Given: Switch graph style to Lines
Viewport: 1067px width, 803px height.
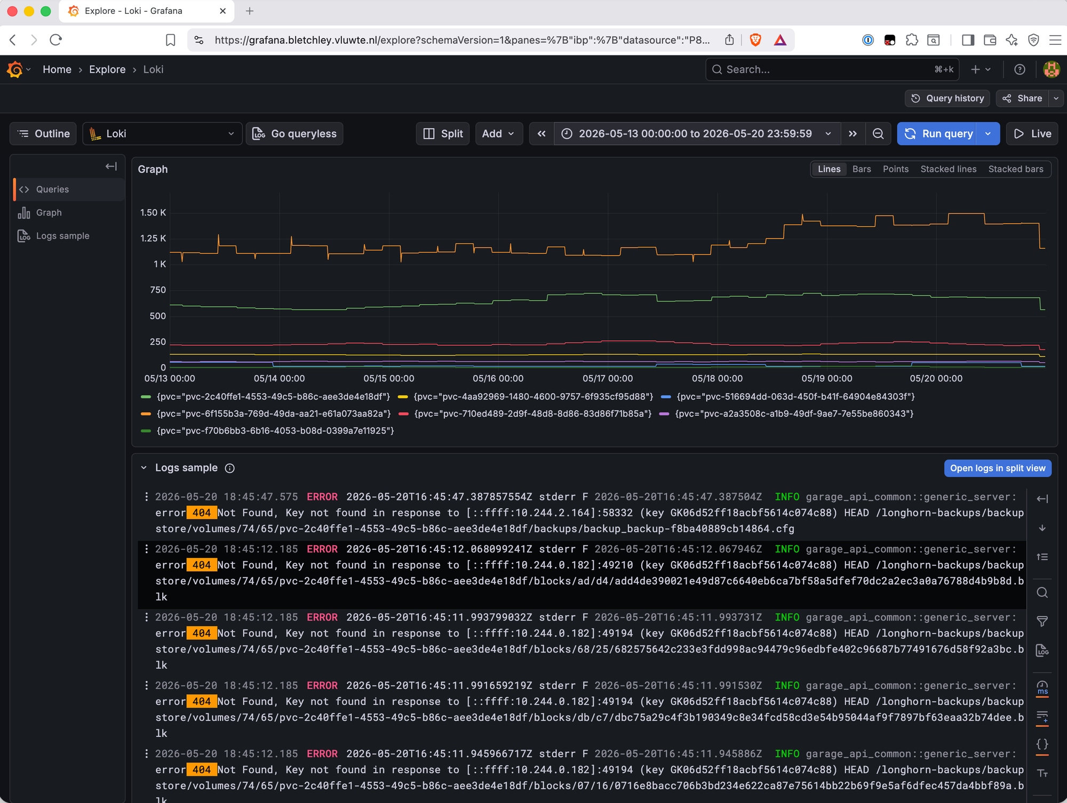Looking at the screenshot, I should 829,169.
